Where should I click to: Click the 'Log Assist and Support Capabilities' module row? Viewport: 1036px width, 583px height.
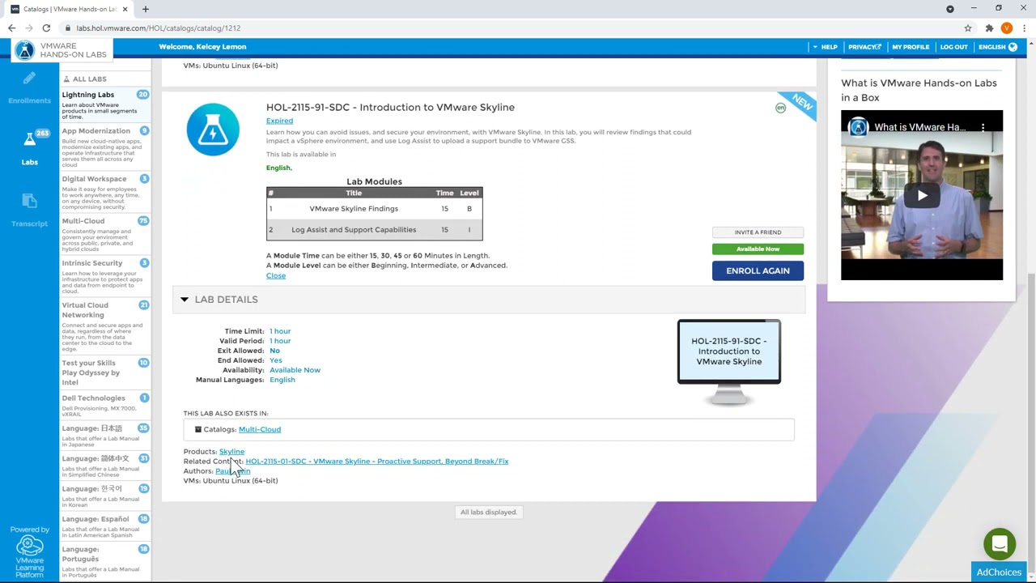pos(374,230)
